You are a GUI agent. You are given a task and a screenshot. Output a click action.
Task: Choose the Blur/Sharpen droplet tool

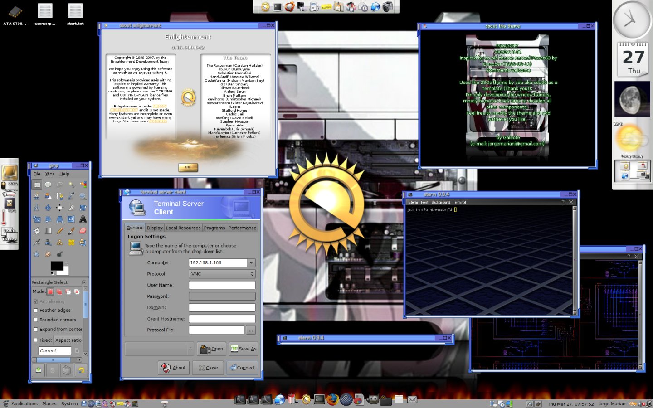coord(37,254)
